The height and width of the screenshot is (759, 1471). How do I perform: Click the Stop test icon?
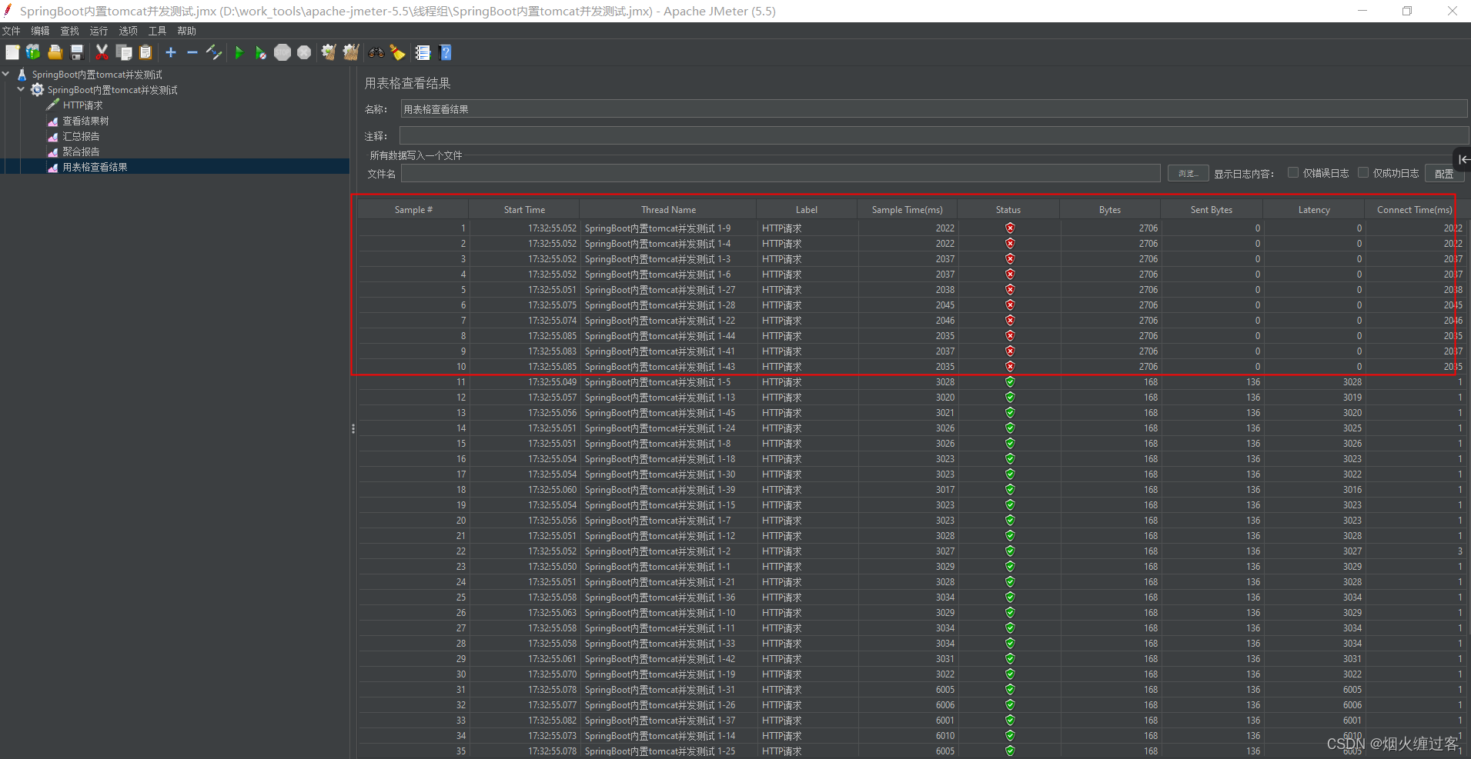[282, 52]
